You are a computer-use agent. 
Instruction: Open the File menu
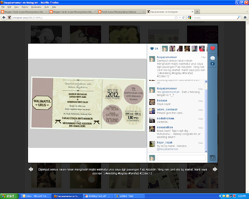[3, 7]
